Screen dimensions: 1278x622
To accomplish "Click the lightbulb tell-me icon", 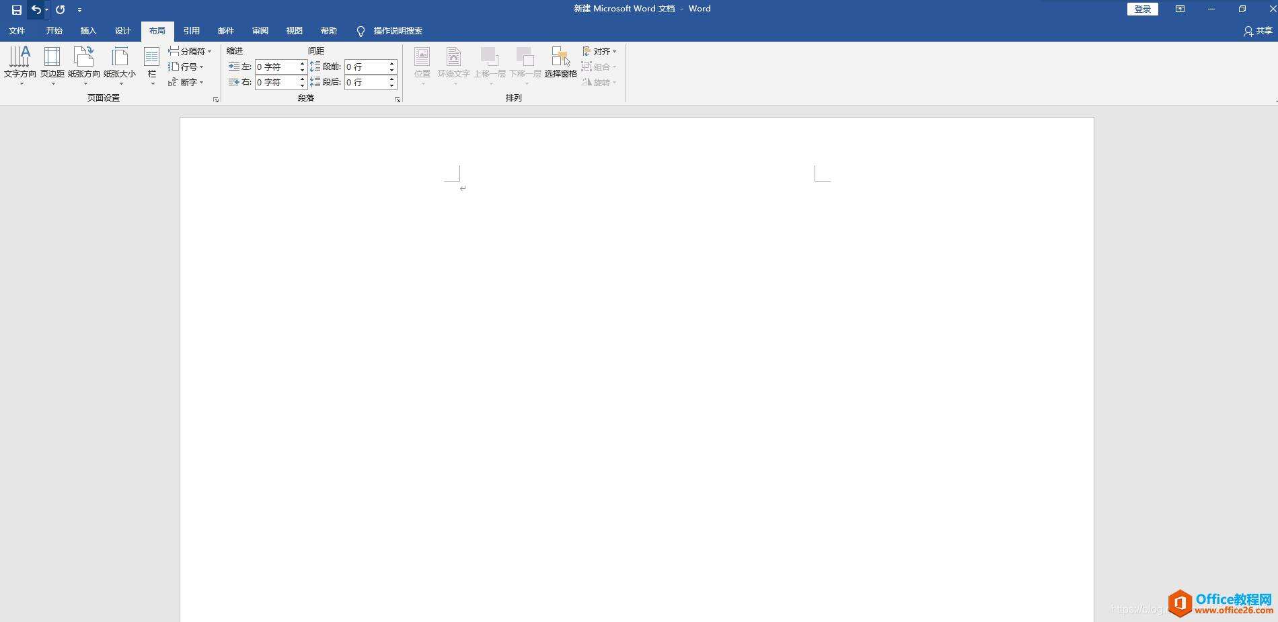I will [x=361, y=31].
